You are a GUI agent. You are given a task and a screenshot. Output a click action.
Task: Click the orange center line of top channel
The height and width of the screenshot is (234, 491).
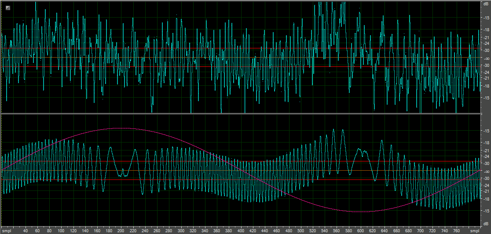coord(241,57)
